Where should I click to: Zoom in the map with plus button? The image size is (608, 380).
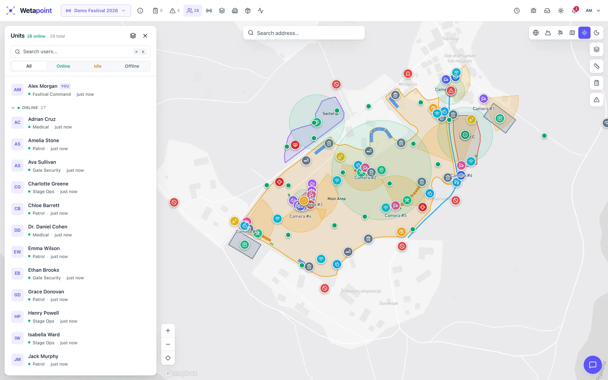[x=168, y=331]
